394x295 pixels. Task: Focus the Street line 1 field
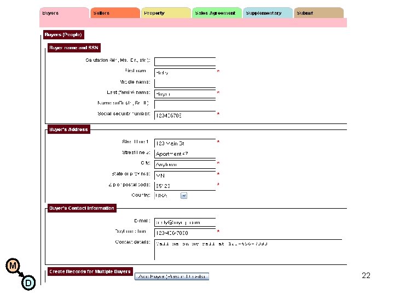click(185, 143)
